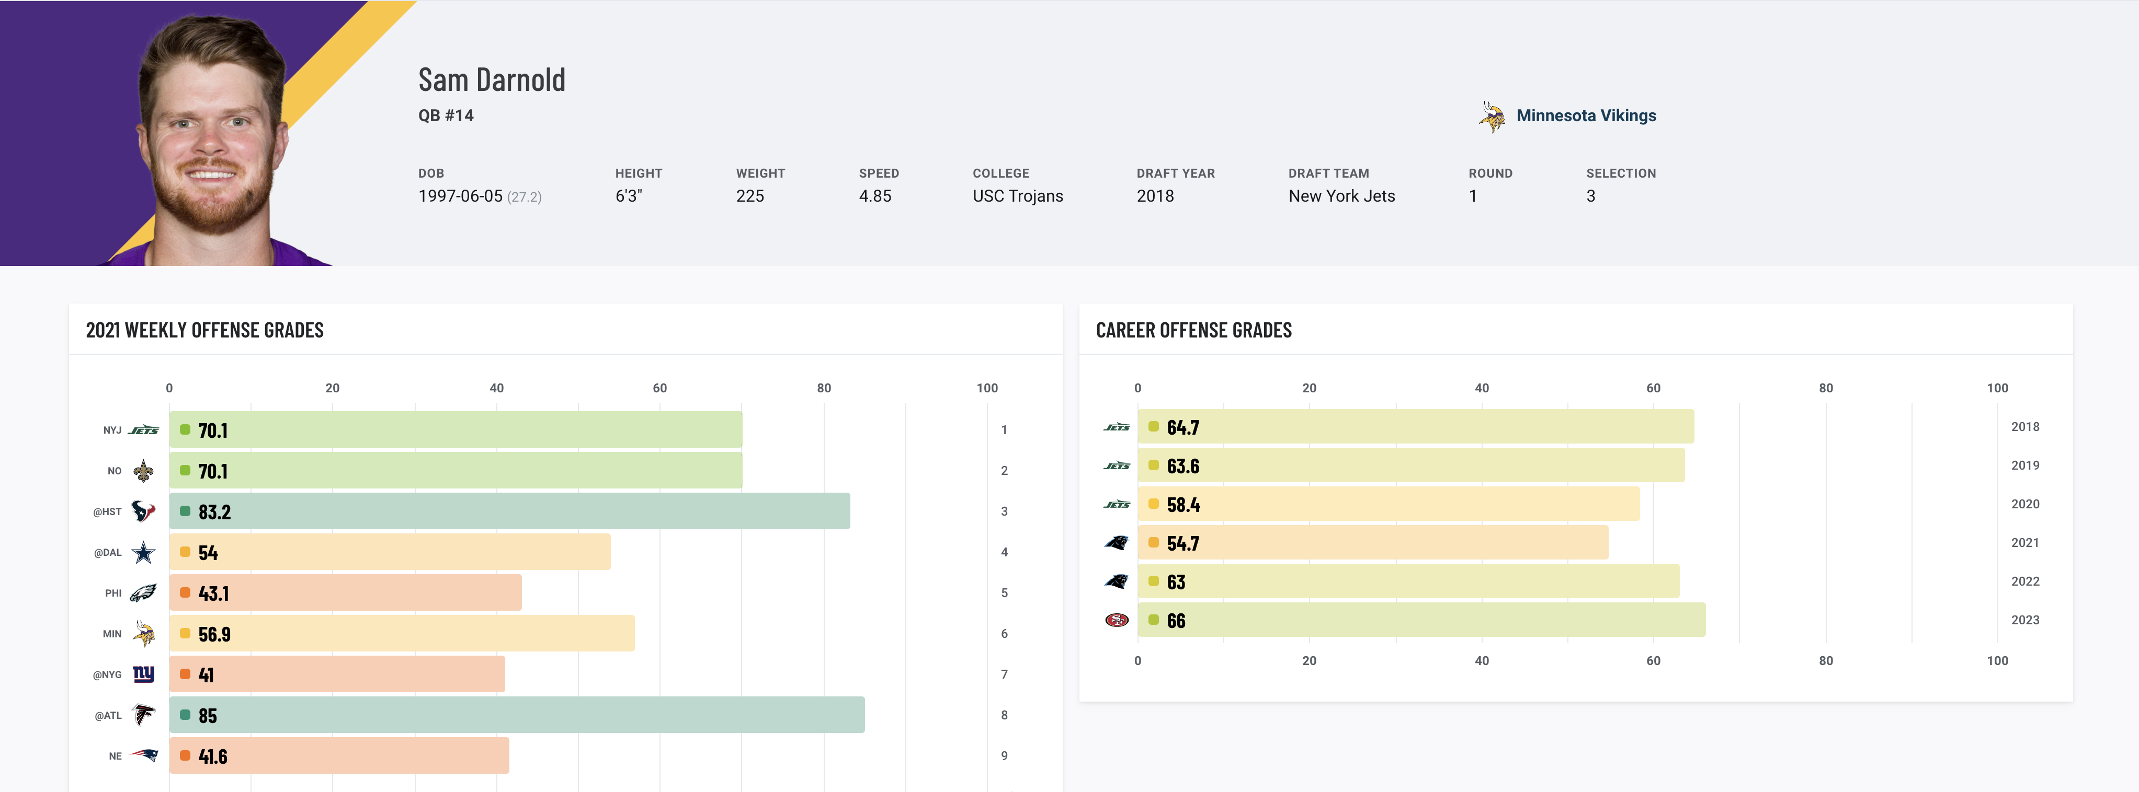This screenshot has height=792, width=2139.
Task: Click the 83.2 grade bar versus Texans
Action: pos(509,511)
